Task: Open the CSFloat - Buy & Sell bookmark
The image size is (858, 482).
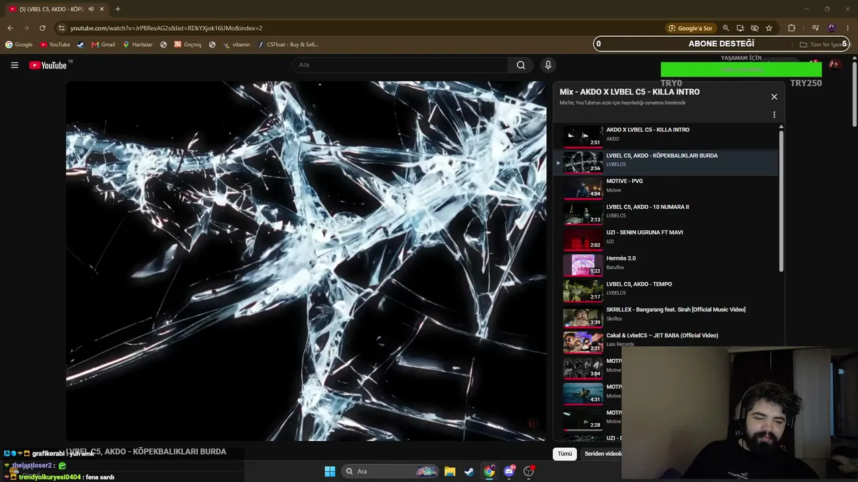Action: 288,45
